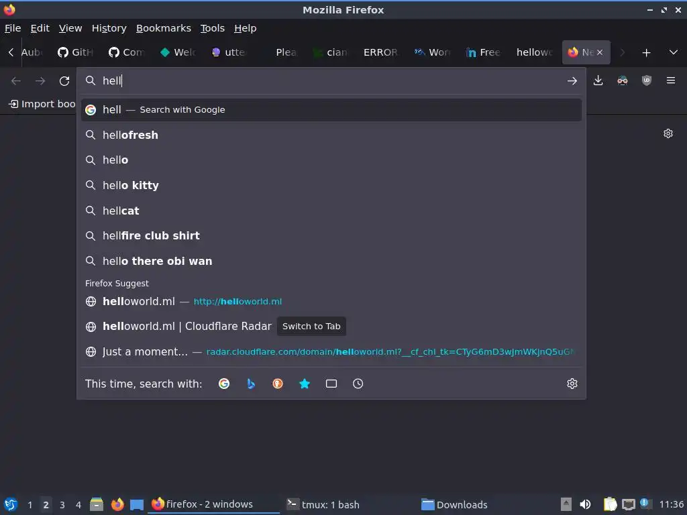Viewport: 687px width, 515px height.
Task: Go back one page
Action: click(x=16, y=81)
